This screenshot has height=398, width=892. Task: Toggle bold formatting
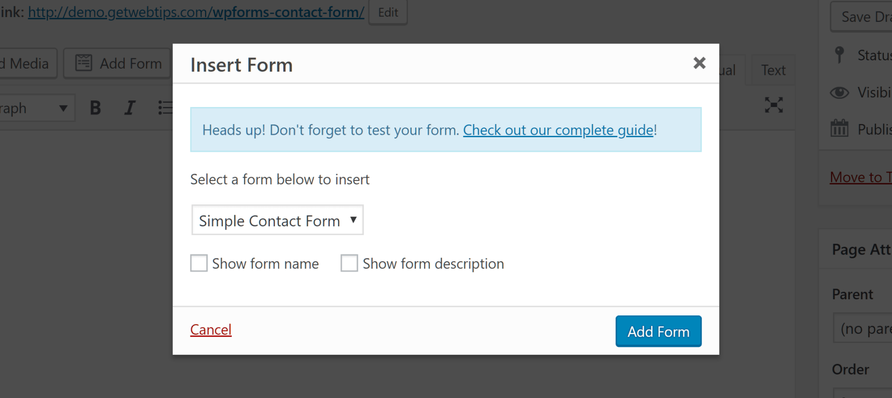click(95, 108)
